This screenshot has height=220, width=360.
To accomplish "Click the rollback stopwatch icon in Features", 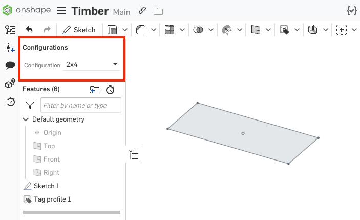I will 110,90.
